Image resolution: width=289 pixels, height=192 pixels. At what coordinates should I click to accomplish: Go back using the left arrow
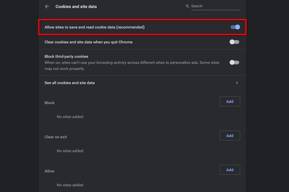pyautogui.click(x=47, y=6)
